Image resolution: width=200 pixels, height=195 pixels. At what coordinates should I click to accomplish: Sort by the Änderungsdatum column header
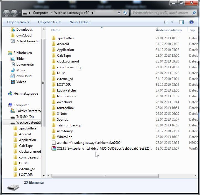[x=169, y=30]
